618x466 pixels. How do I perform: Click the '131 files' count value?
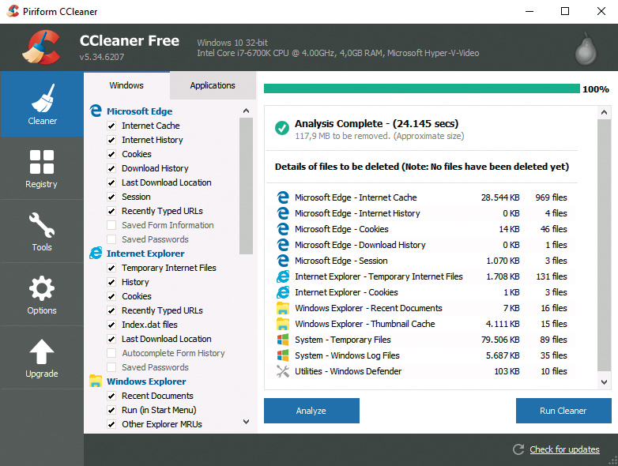click(552, 276)
